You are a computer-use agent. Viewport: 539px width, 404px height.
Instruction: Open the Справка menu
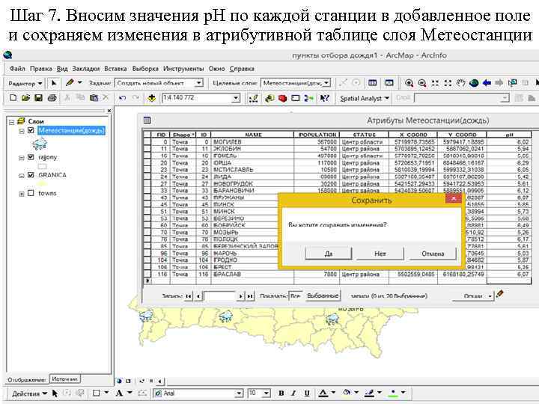tap(242, 69)
